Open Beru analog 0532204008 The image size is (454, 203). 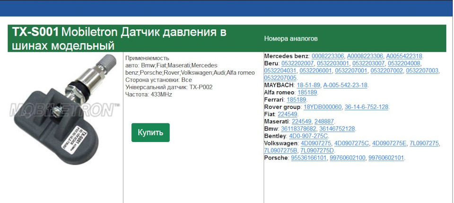[404, 63]
